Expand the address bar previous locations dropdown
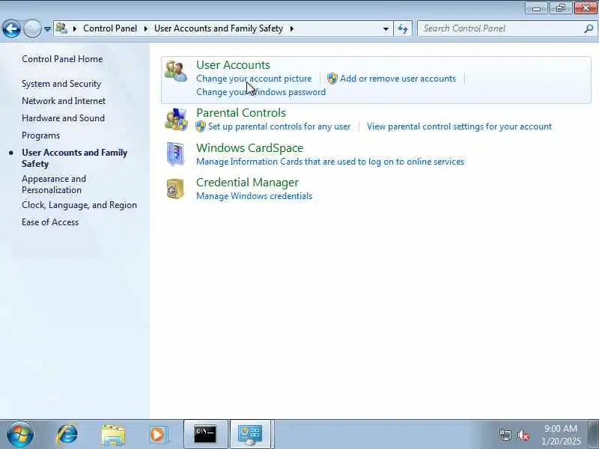Image resolution: width=599 pixels, height=449 pixels. [x=386, y=28]
